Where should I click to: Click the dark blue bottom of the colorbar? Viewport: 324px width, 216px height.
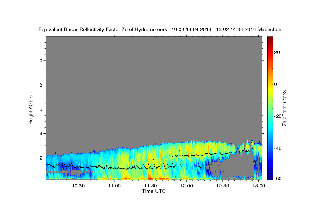point(270,177)
